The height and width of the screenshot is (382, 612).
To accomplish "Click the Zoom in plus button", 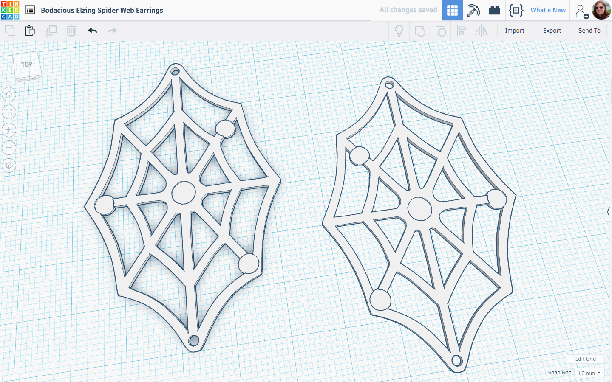I will 9,130.
